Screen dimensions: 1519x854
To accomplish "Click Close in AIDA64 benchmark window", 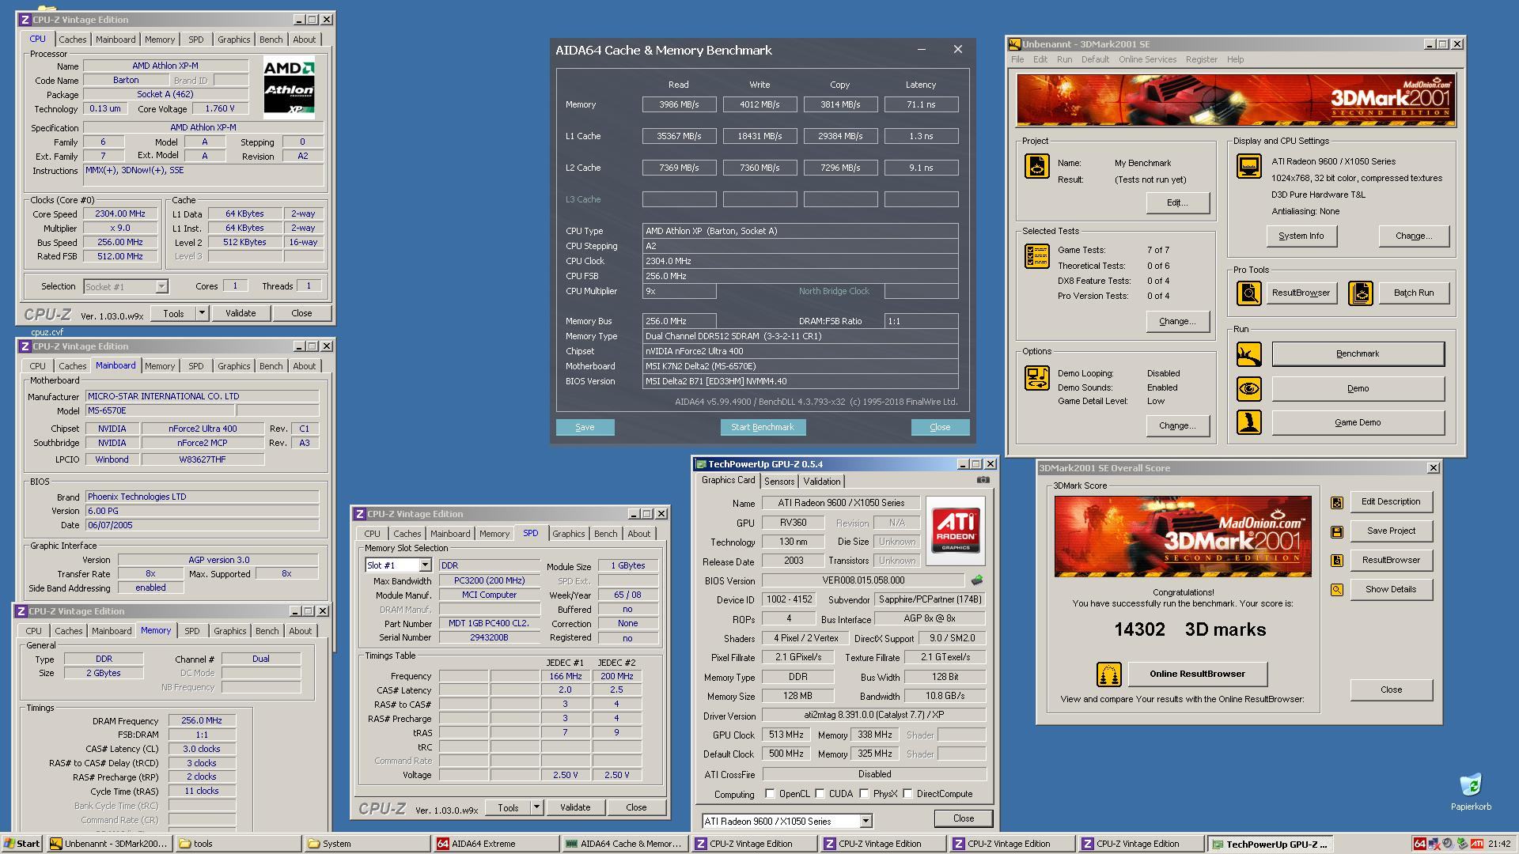I will point(940,428).
